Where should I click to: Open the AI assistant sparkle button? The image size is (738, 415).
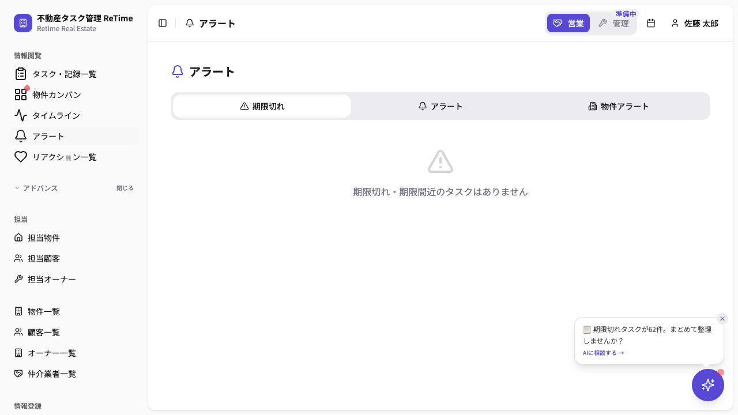pyautogui.click(x=708, y=385)
